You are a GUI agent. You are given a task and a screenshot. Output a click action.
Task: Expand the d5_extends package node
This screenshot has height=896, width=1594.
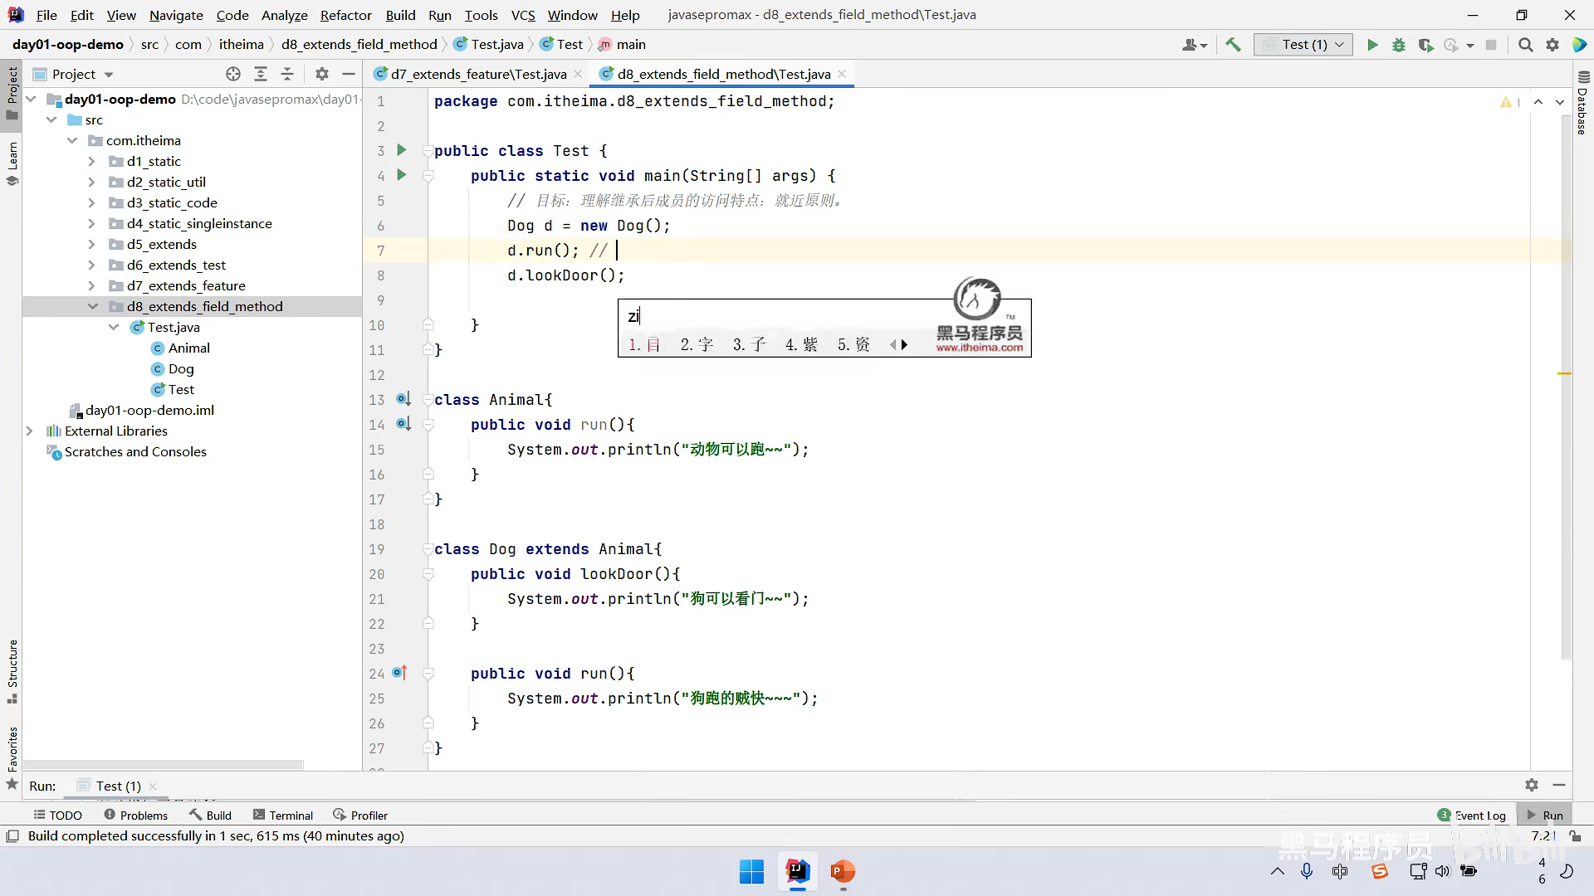(x=92, y=244)
